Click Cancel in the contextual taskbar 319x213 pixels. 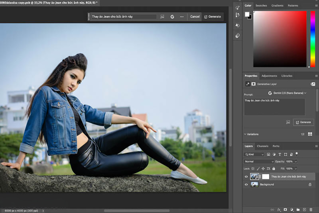195,17
